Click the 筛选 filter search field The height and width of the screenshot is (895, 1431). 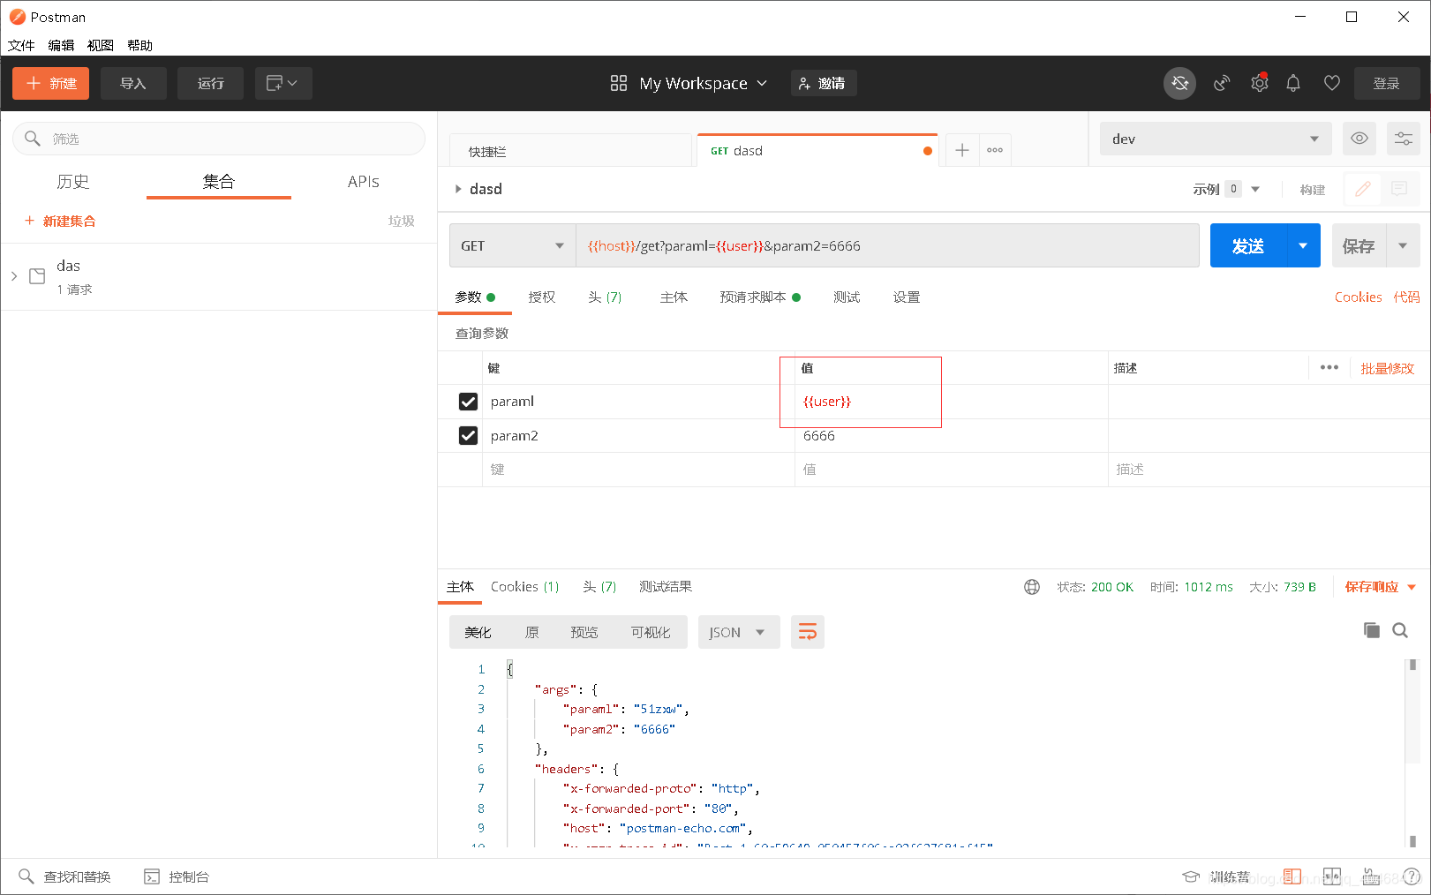click(219, 139)
